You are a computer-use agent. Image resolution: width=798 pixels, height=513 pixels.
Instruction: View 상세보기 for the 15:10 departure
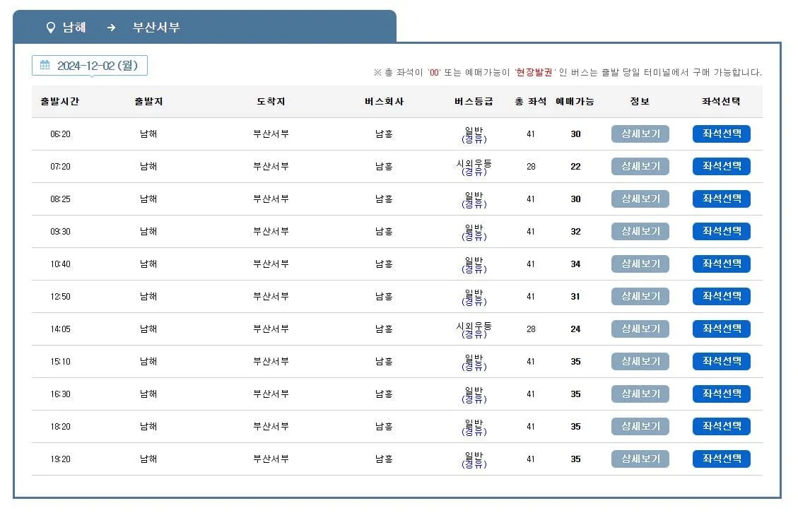(x=640, y=361)
